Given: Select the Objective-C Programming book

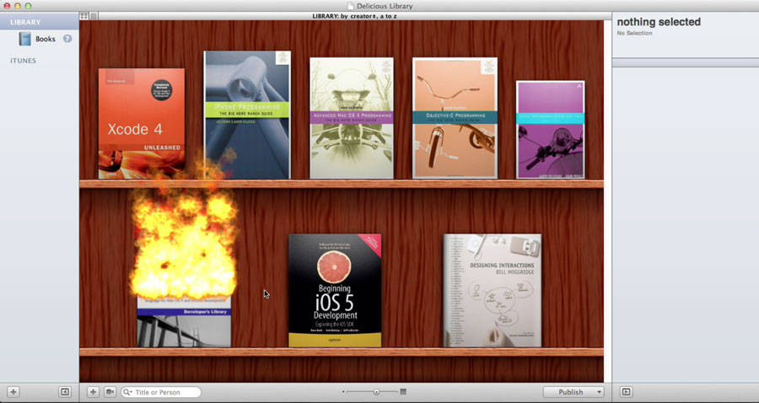Looking at the screenshot, I should [x=455, y=118].
